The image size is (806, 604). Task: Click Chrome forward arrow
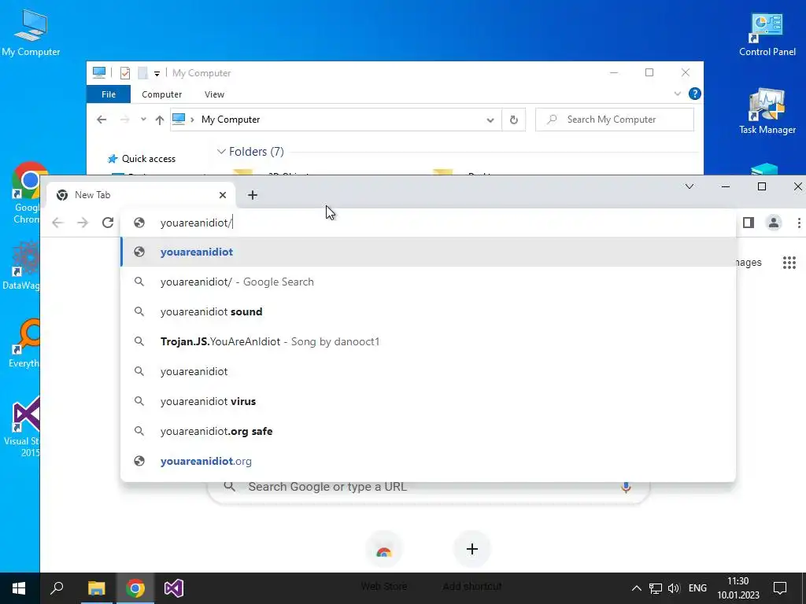83,223
